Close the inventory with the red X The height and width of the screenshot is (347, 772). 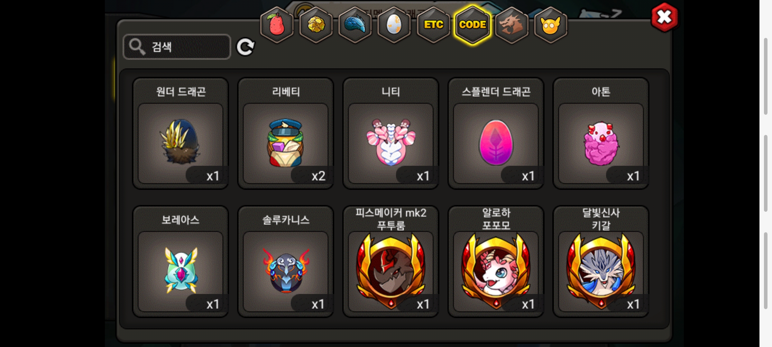click(x=665, y=17)
